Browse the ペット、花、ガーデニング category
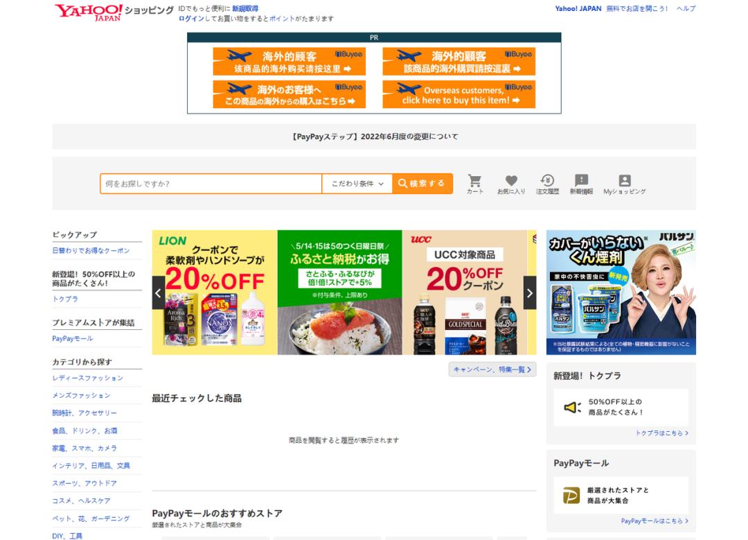 pyautogui.click(x=91, y=519)
